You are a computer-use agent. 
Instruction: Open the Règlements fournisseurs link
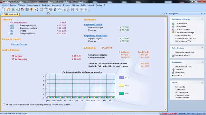[96, 35]
